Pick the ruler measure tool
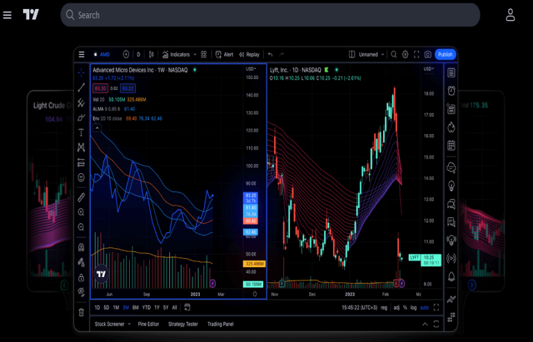533x342 pixels. [81, 197]
